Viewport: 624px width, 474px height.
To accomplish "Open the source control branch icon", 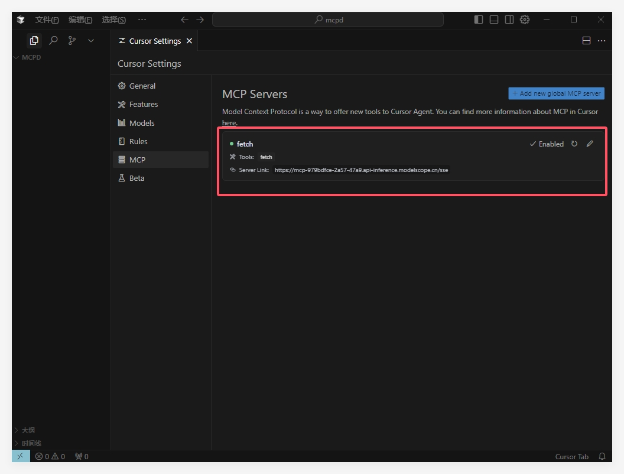I will (72, 41).
